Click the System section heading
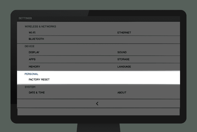197x132 pixels. point(30,87)
